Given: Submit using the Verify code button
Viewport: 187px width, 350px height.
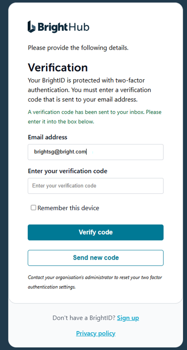Looking at the screenshot, I should coord(95,233).
